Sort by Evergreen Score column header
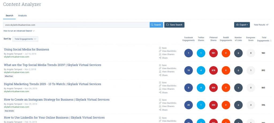Viewport: 274px width, 123px height. (x=250, y=39)
